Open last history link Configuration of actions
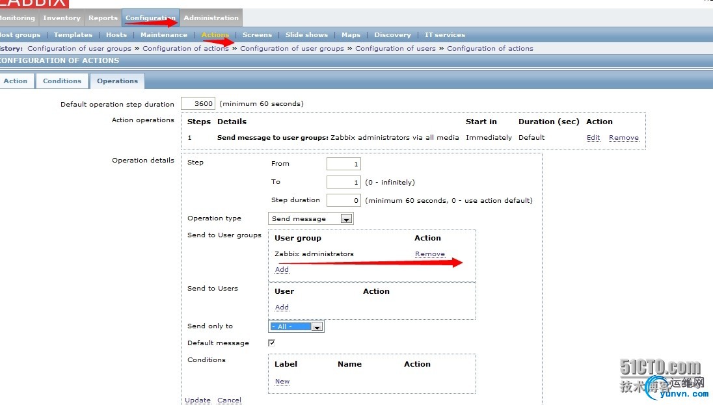 (x=490, y=48)
